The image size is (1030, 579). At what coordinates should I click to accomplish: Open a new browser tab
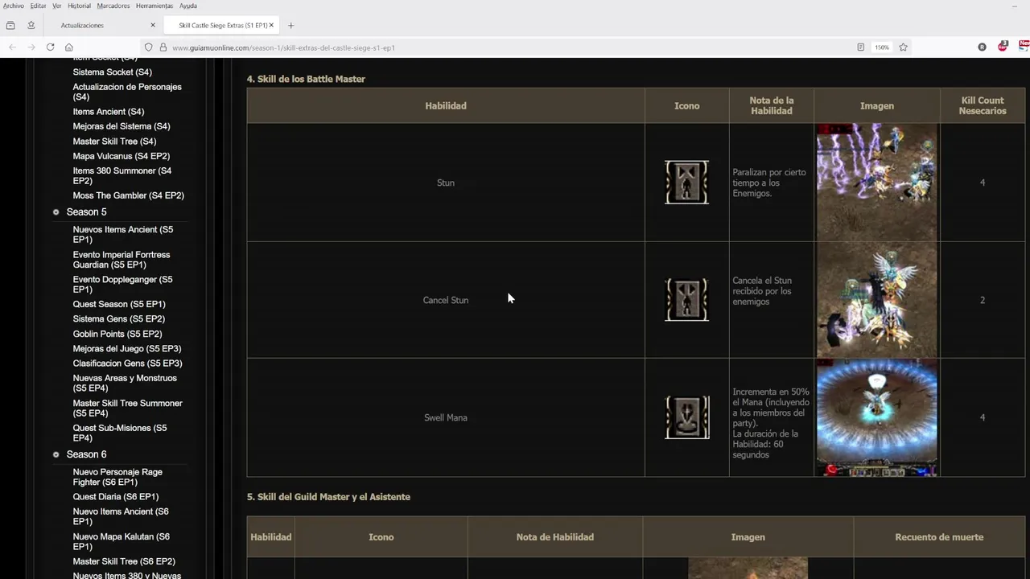pyautogui.click(x=290, y=25)
